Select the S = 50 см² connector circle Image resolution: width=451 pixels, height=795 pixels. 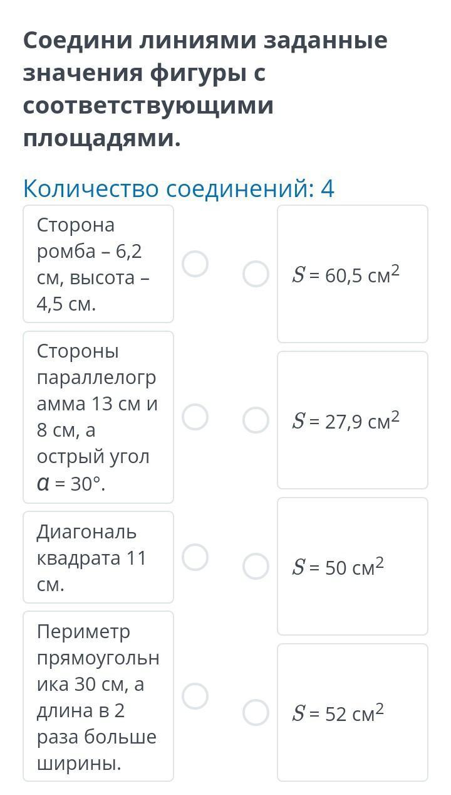(x=256, y=567)
